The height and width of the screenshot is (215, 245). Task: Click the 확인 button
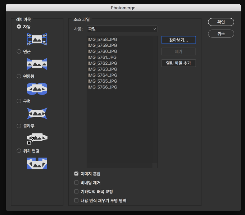pos(221,22)
